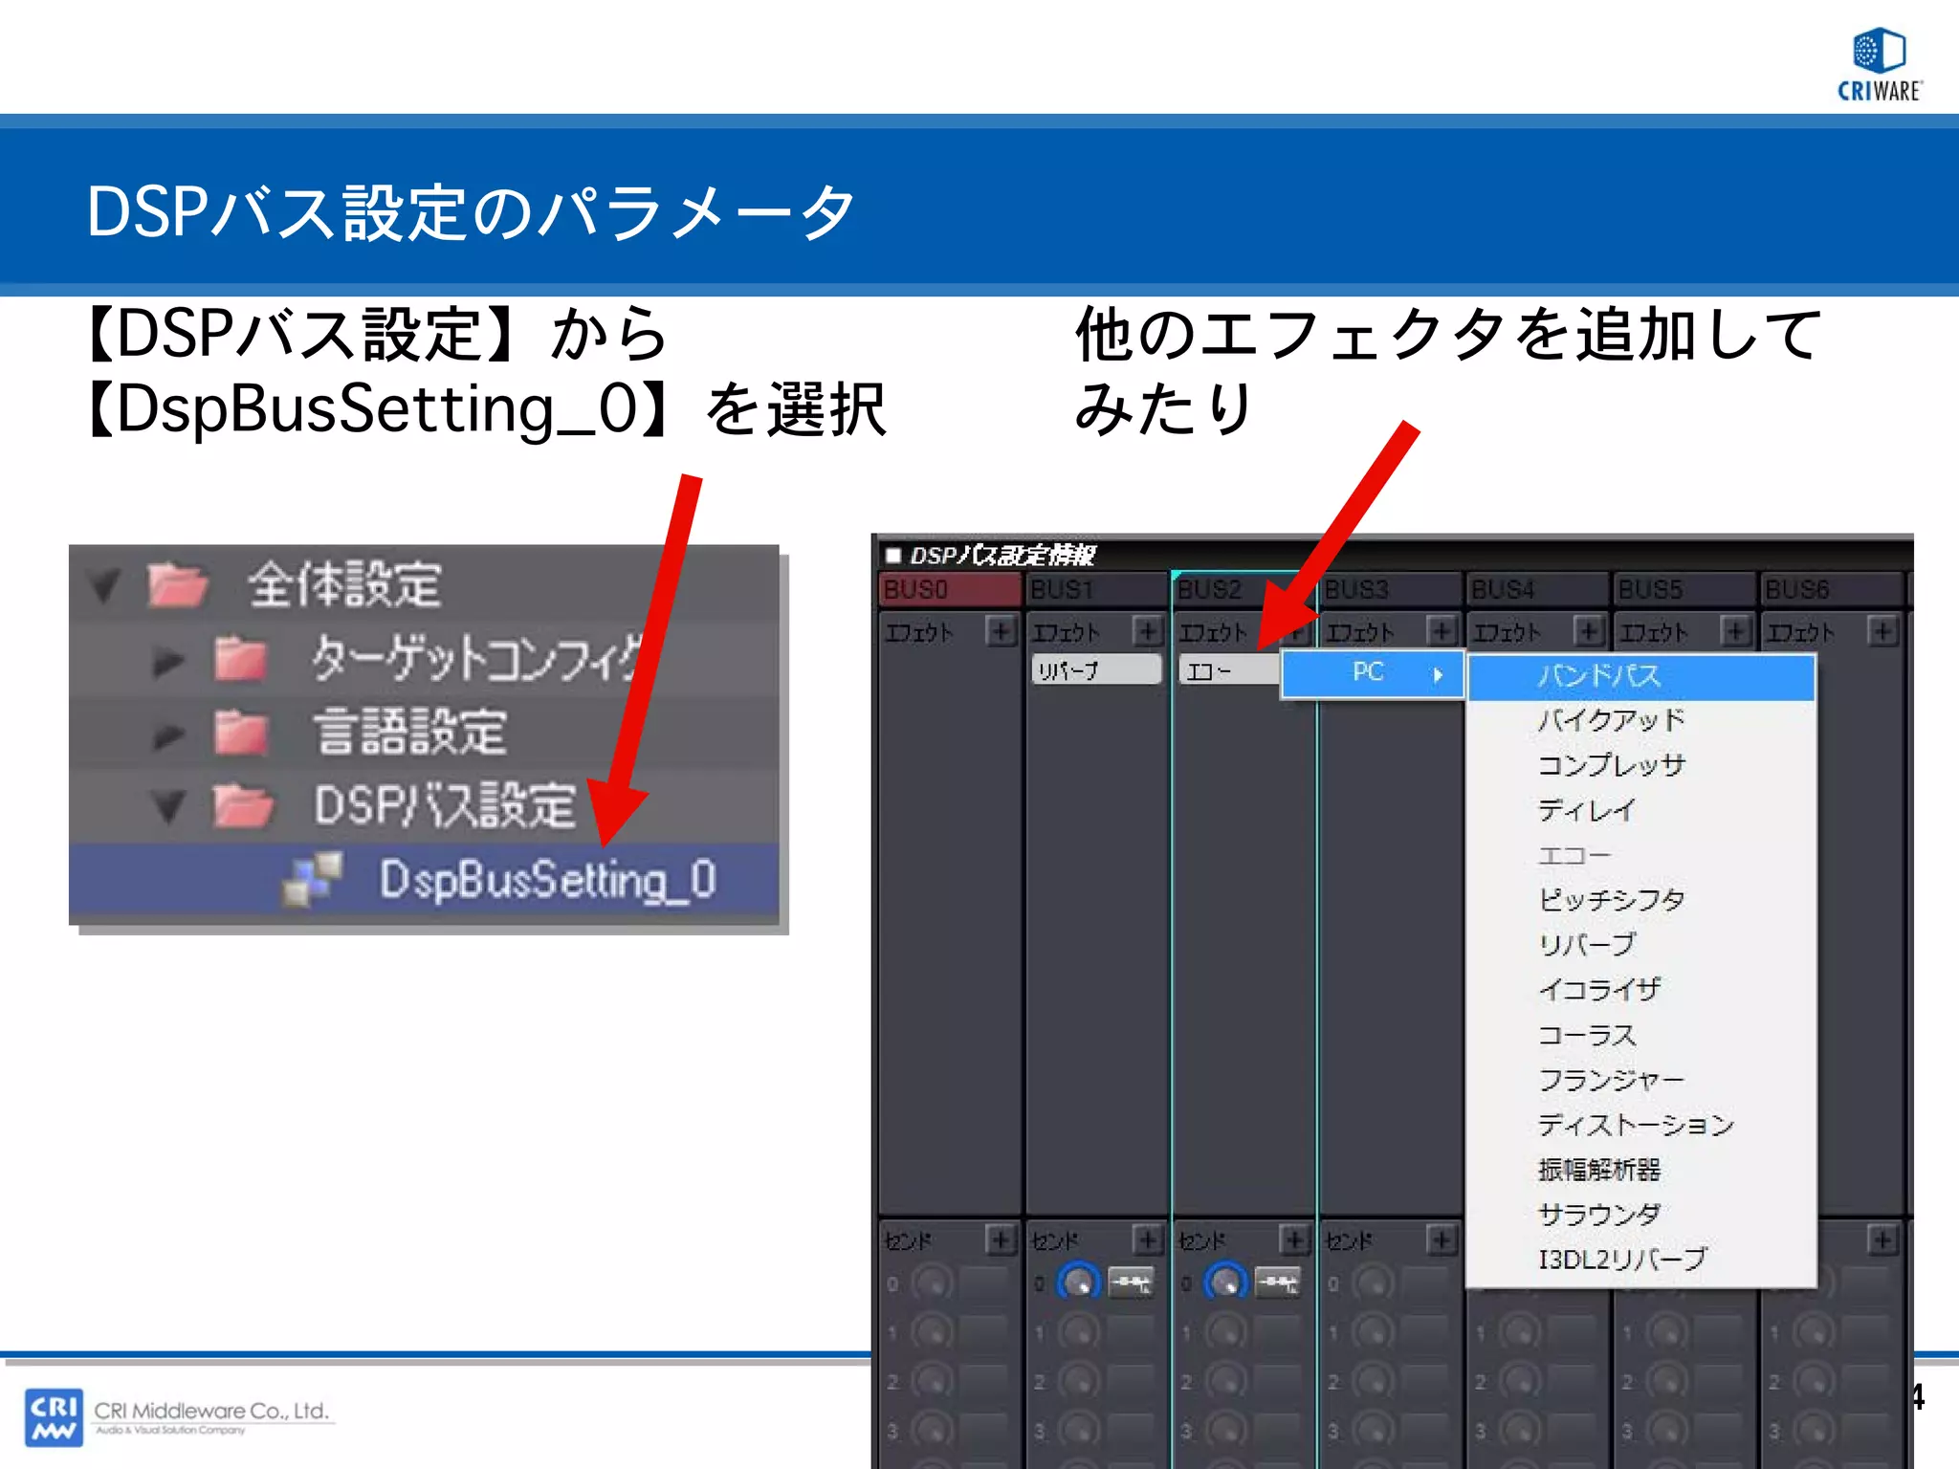Image resolution: width=1959 pixels, height=1469 pixels.
Task: Choose リバーブ from effect menu
Action: click(1640, 945)
